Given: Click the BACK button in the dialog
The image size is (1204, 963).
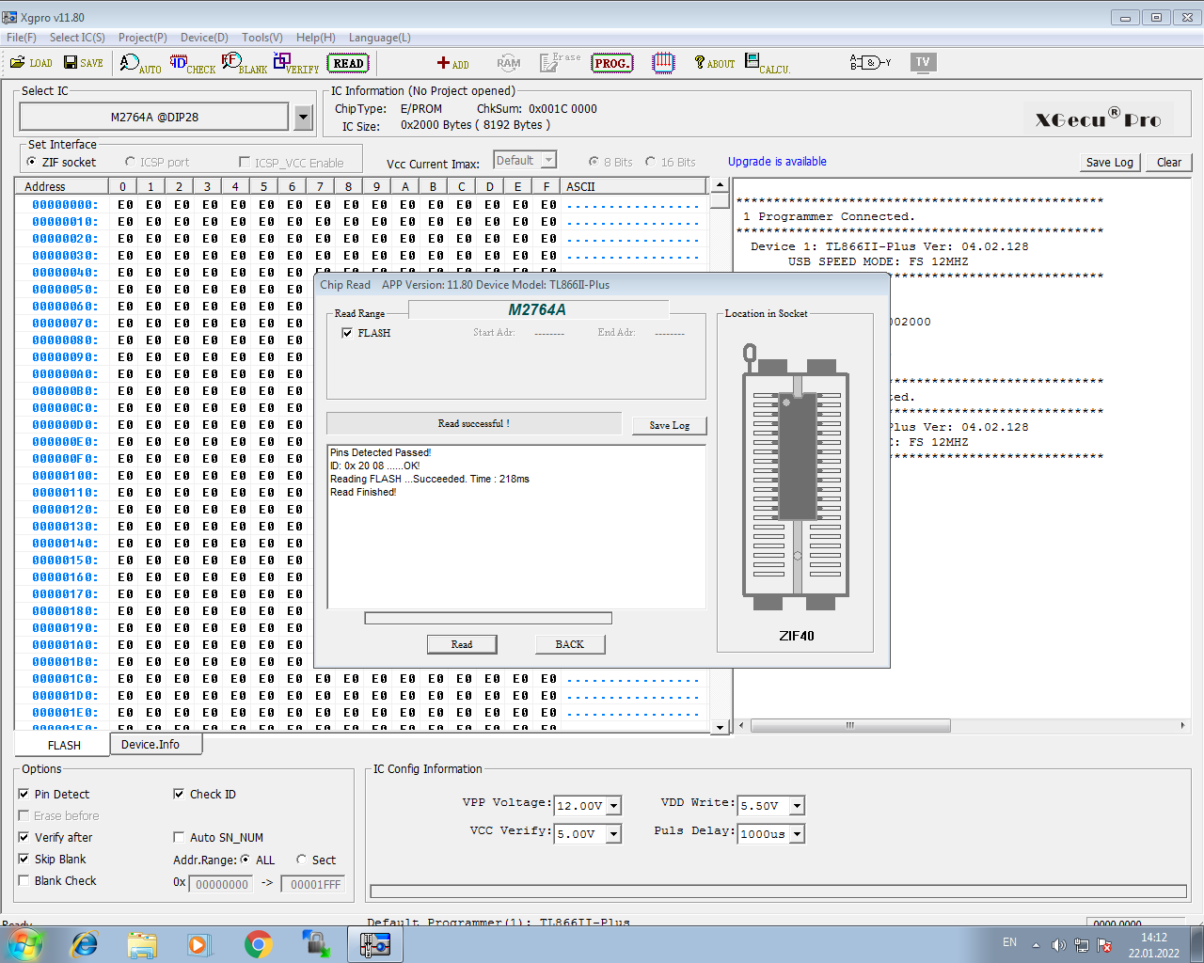Looking at the screenshot, I should [x=569, y=644].
